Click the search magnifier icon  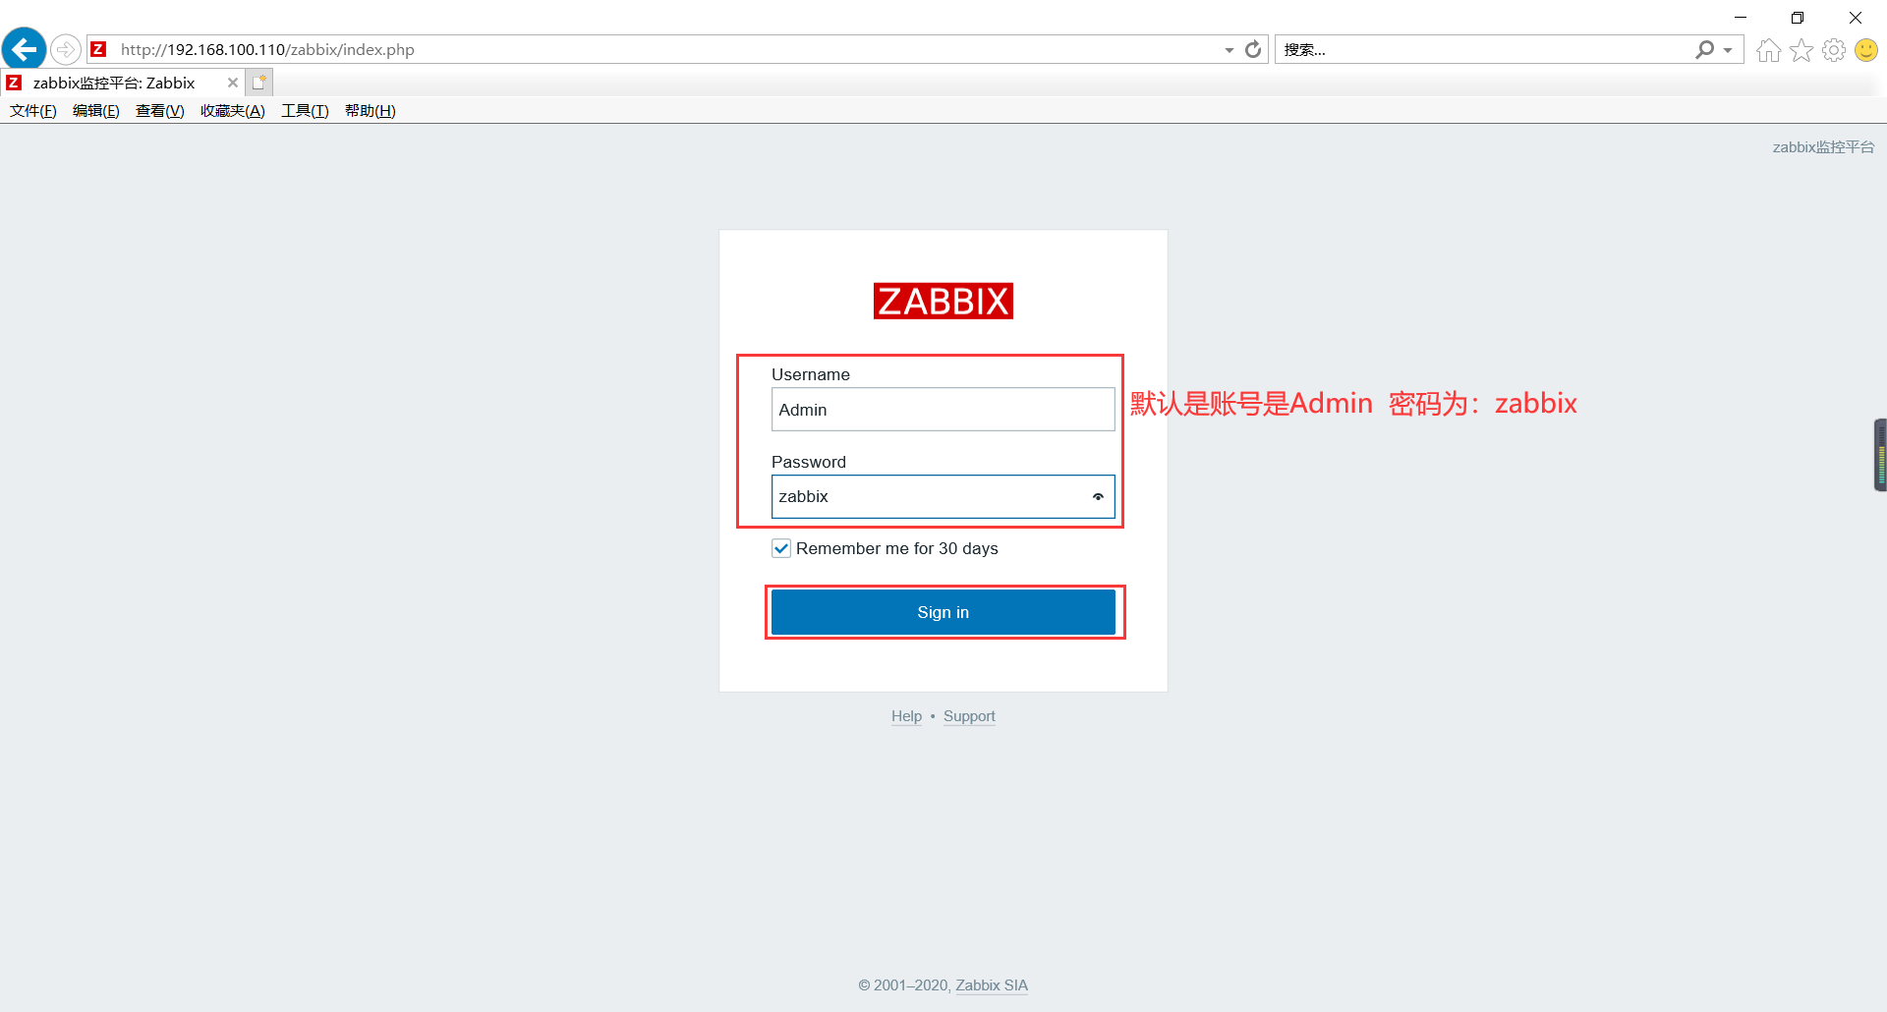click(x=1704, y=49)
